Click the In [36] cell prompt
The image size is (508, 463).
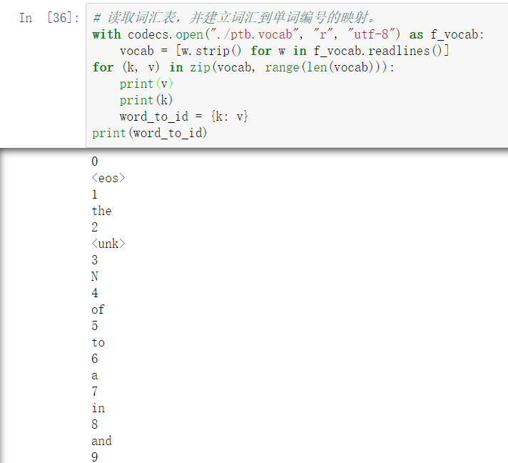coord(49,18)
